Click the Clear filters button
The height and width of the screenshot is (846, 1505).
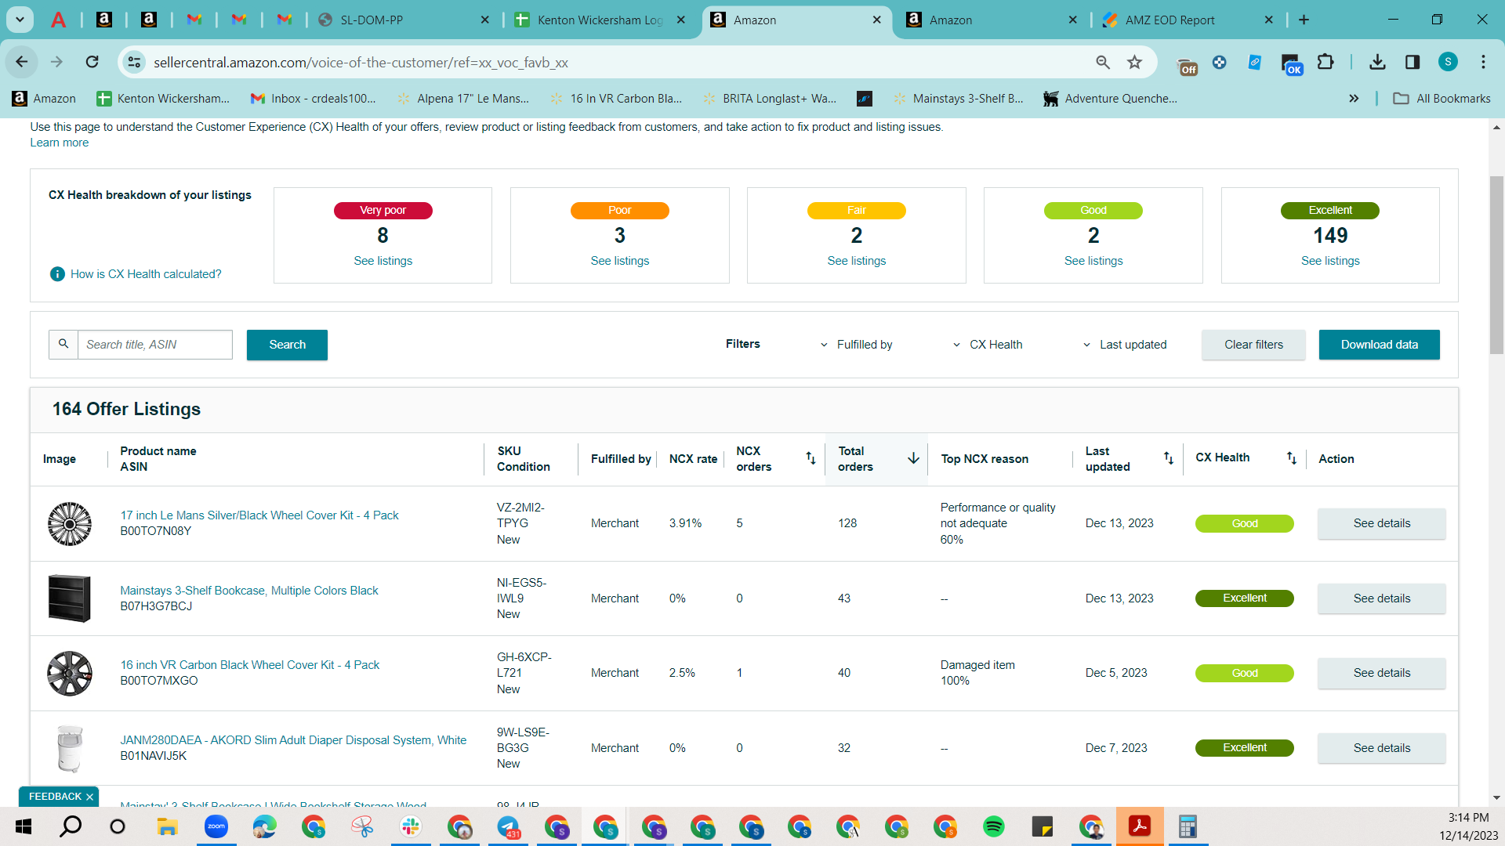point(1253,345)
